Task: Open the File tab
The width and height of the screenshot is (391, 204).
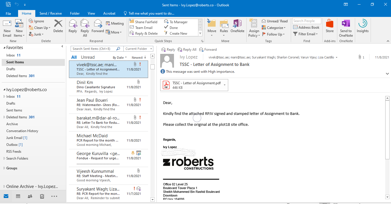Action: [x=8, y=13]
